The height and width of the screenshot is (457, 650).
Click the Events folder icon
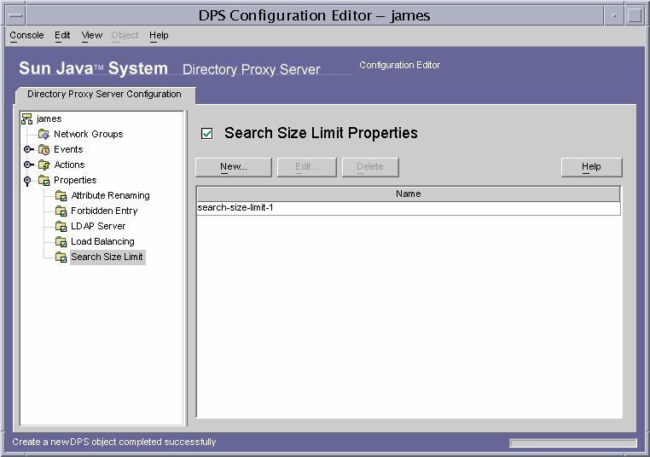click(44, 149)
